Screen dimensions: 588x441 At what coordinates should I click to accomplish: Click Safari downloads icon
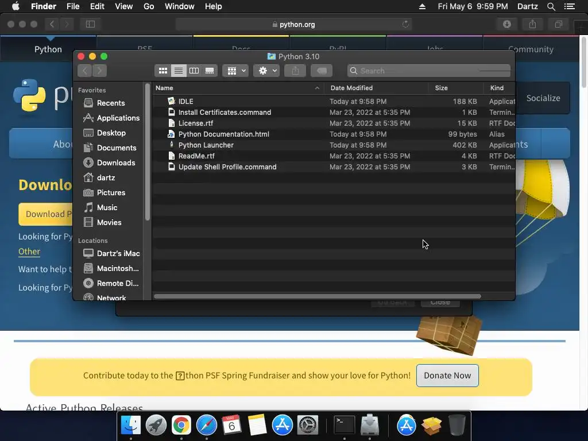[507, 24]
